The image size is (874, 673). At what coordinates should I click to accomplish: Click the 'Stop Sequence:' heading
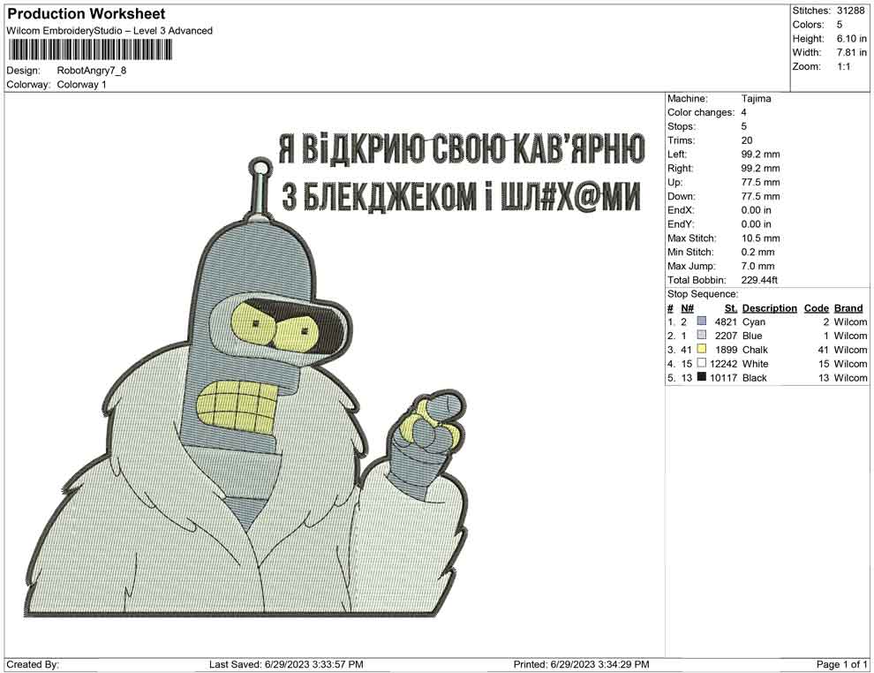pos(703,294)
